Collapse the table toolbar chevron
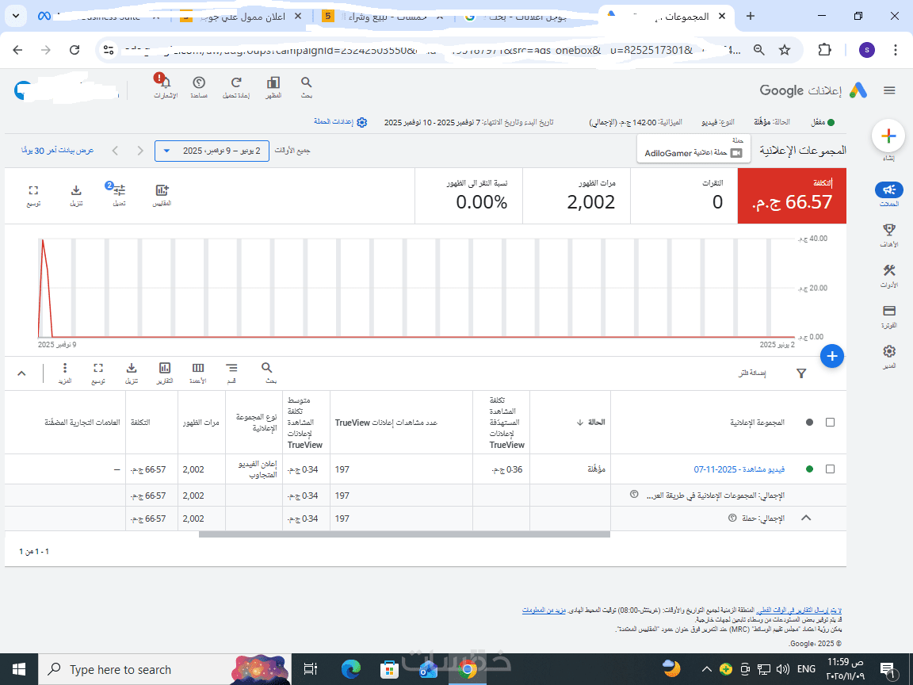Viewport: 913px width, 685px height. point(21,373)
